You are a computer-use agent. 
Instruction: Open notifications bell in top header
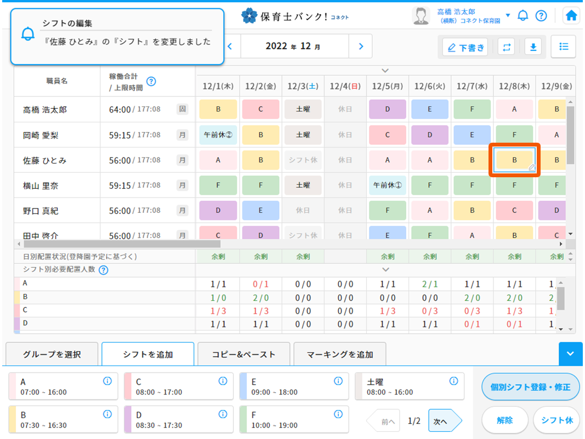523,16
